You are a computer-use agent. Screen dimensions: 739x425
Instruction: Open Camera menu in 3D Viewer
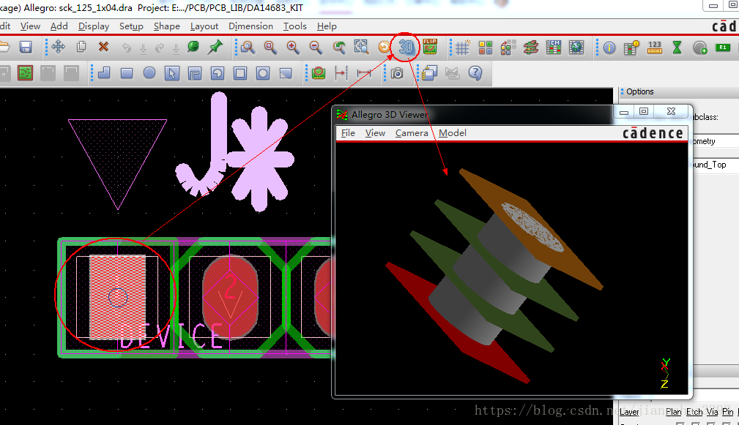(412, 133)
